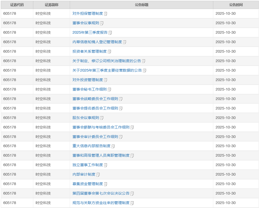Open the 对外投资管理制度 announcement
The height and width of the screenshot is (208, 259).
pyautogui.click(x=87, y=80)
